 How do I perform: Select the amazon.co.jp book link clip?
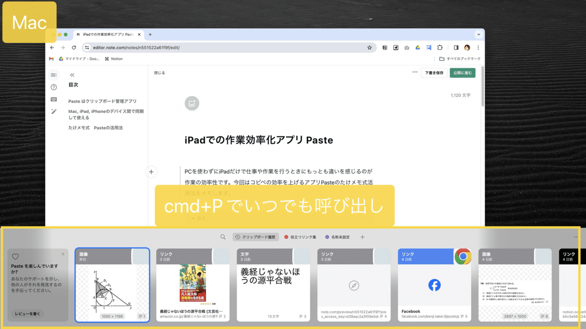(x=192, y=285)
